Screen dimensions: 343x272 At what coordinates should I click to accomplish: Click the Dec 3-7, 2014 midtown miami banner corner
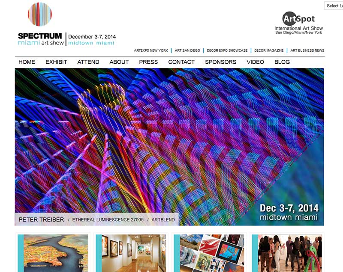point(289,212)
